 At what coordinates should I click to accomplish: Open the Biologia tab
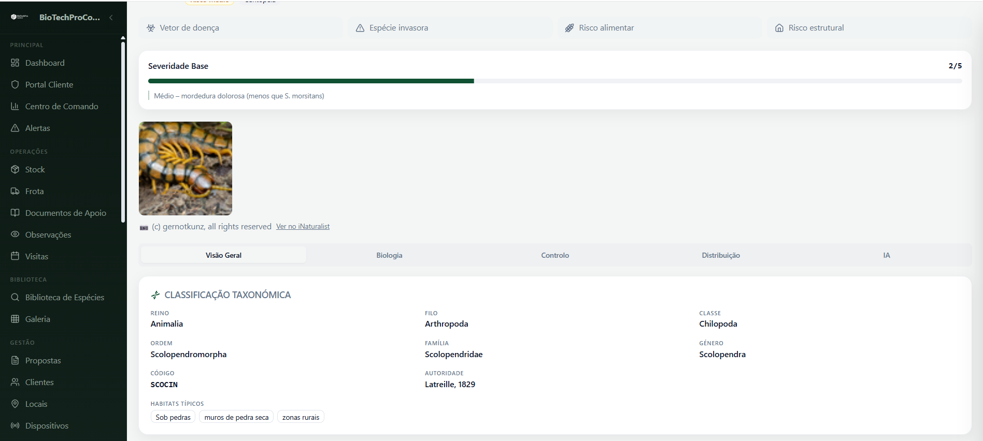[389, 255]
